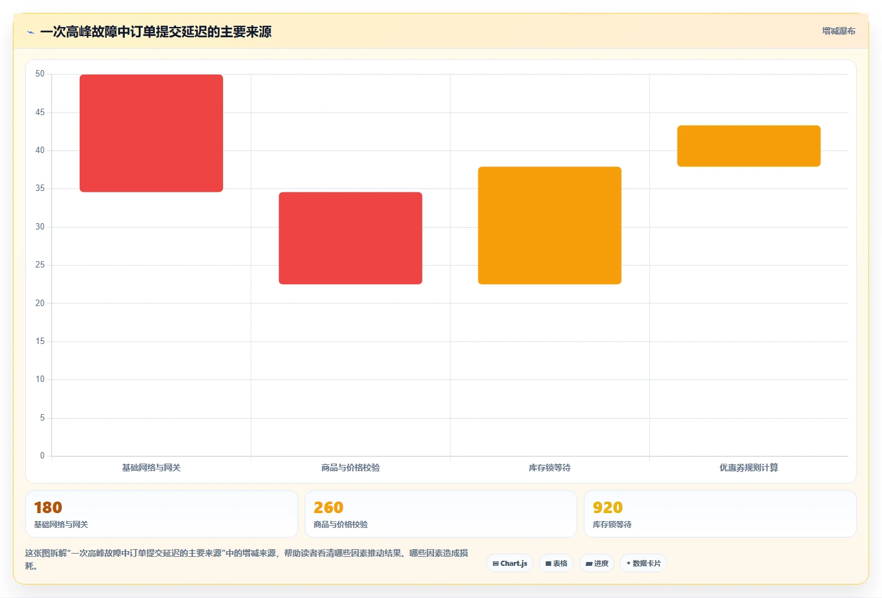Click the orange 优惠券规则计算 waterfall bar
Screen dimensions: 882x598
[x=749, y=146]
